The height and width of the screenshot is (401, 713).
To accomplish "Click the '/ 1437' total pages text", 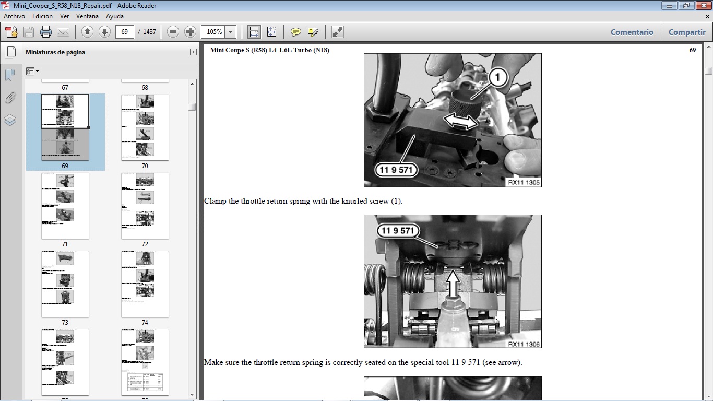I will [147, 32].
